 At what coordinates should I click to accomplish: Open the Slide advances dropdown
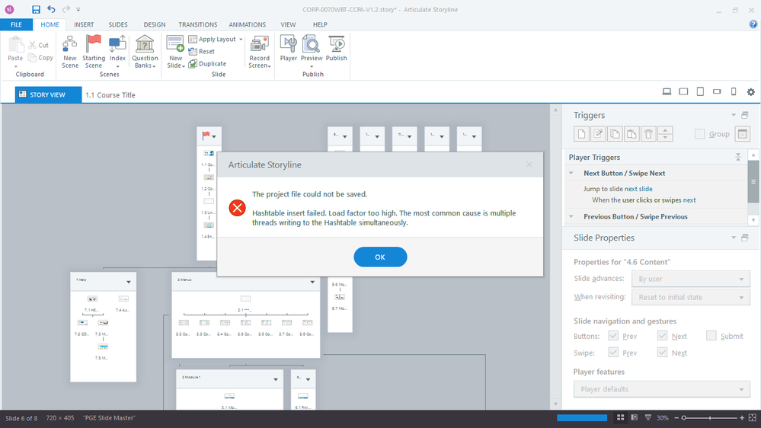pyautogui.click(x=692, y=279)
